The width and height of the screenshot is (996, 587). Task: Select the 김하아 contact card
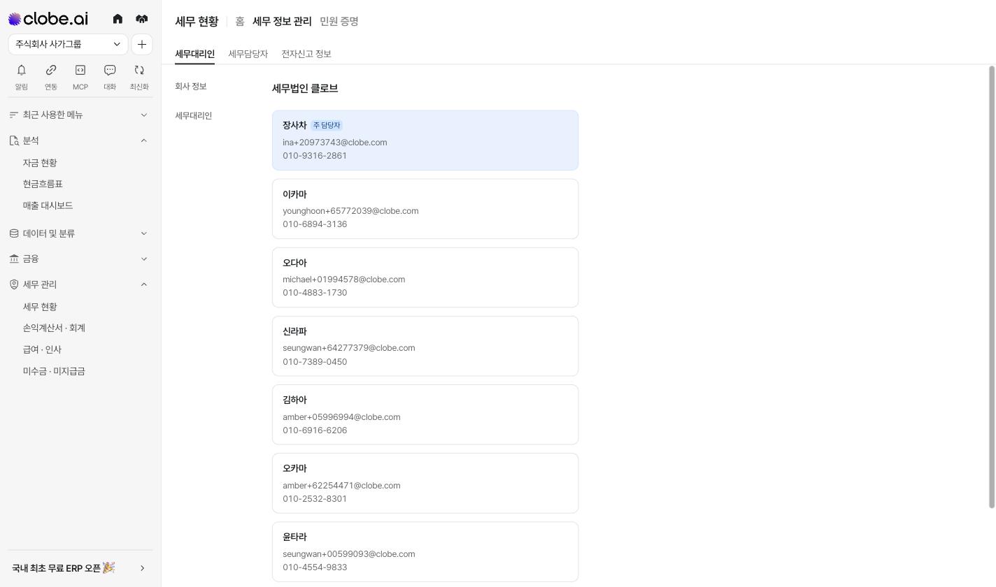pyautogui.click(x=425, y=414)
